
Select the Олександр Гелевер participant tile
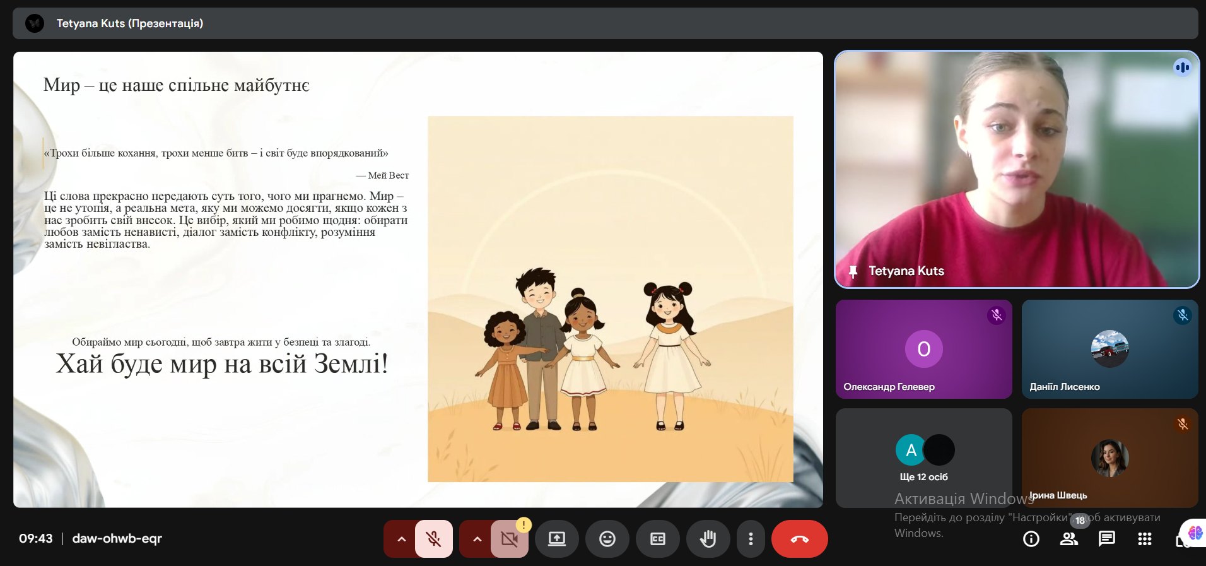click(x=923, y=349)
